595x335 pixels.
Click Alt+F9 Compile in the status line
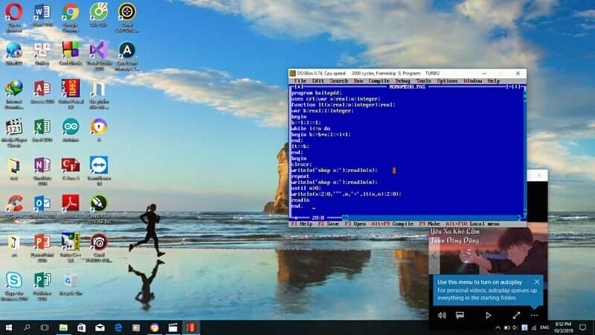[x=392, y=224]
